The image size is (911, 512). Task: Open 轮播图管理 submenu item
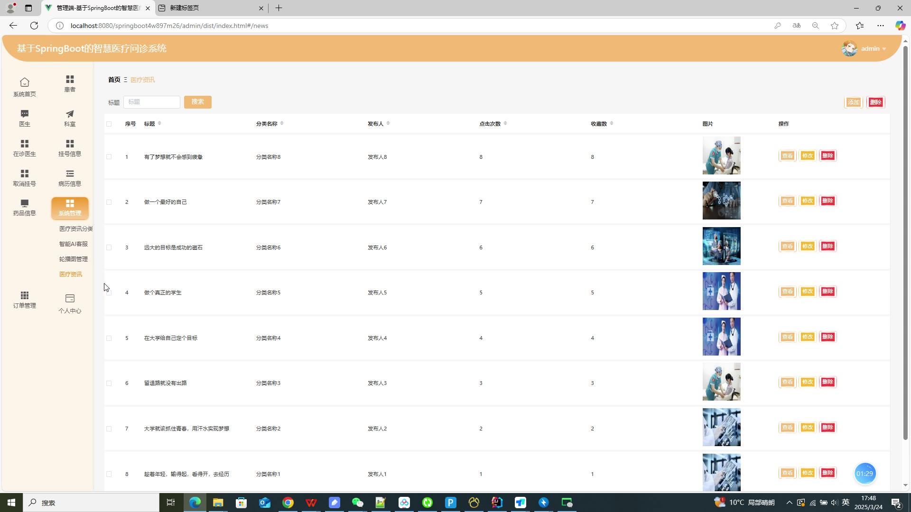[x=74, y=259]
